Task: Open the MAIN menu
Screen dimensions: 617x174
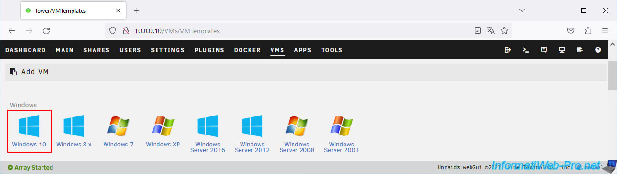Action: [64, 50]
